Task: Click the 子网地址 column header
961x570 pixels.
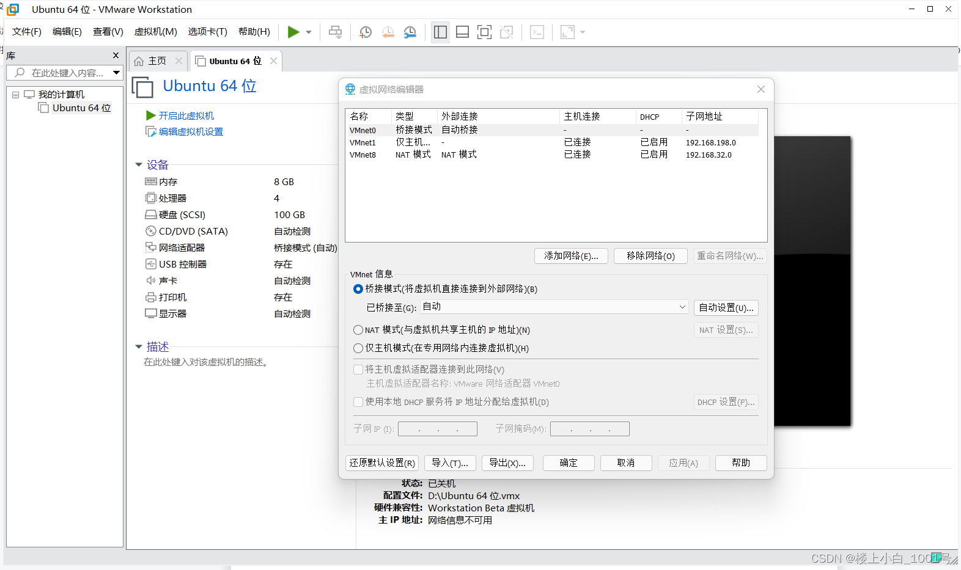Action: coord(720,116)
